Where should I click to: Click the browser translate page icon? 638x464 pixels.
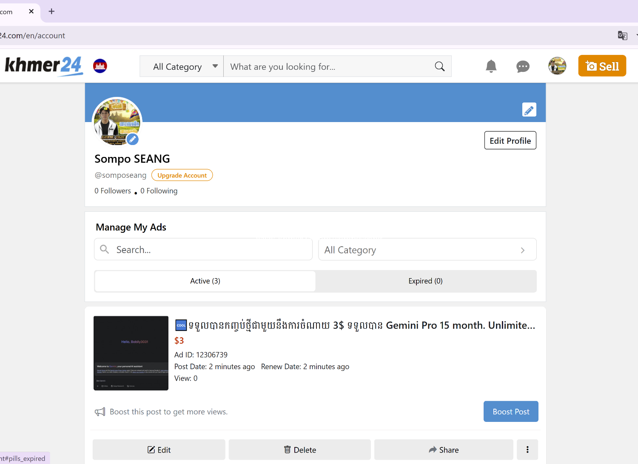tap(622, 36)
